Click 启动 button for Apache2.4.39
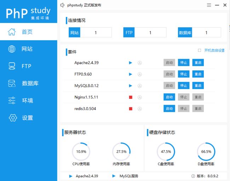230x181 pixels. (169, 63)
